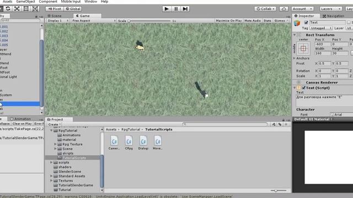The width and height of the screenshot is (353, 198).
Task: Open the CRpg C# script asset
Action: pyautogui.click(x=129, y=143)
